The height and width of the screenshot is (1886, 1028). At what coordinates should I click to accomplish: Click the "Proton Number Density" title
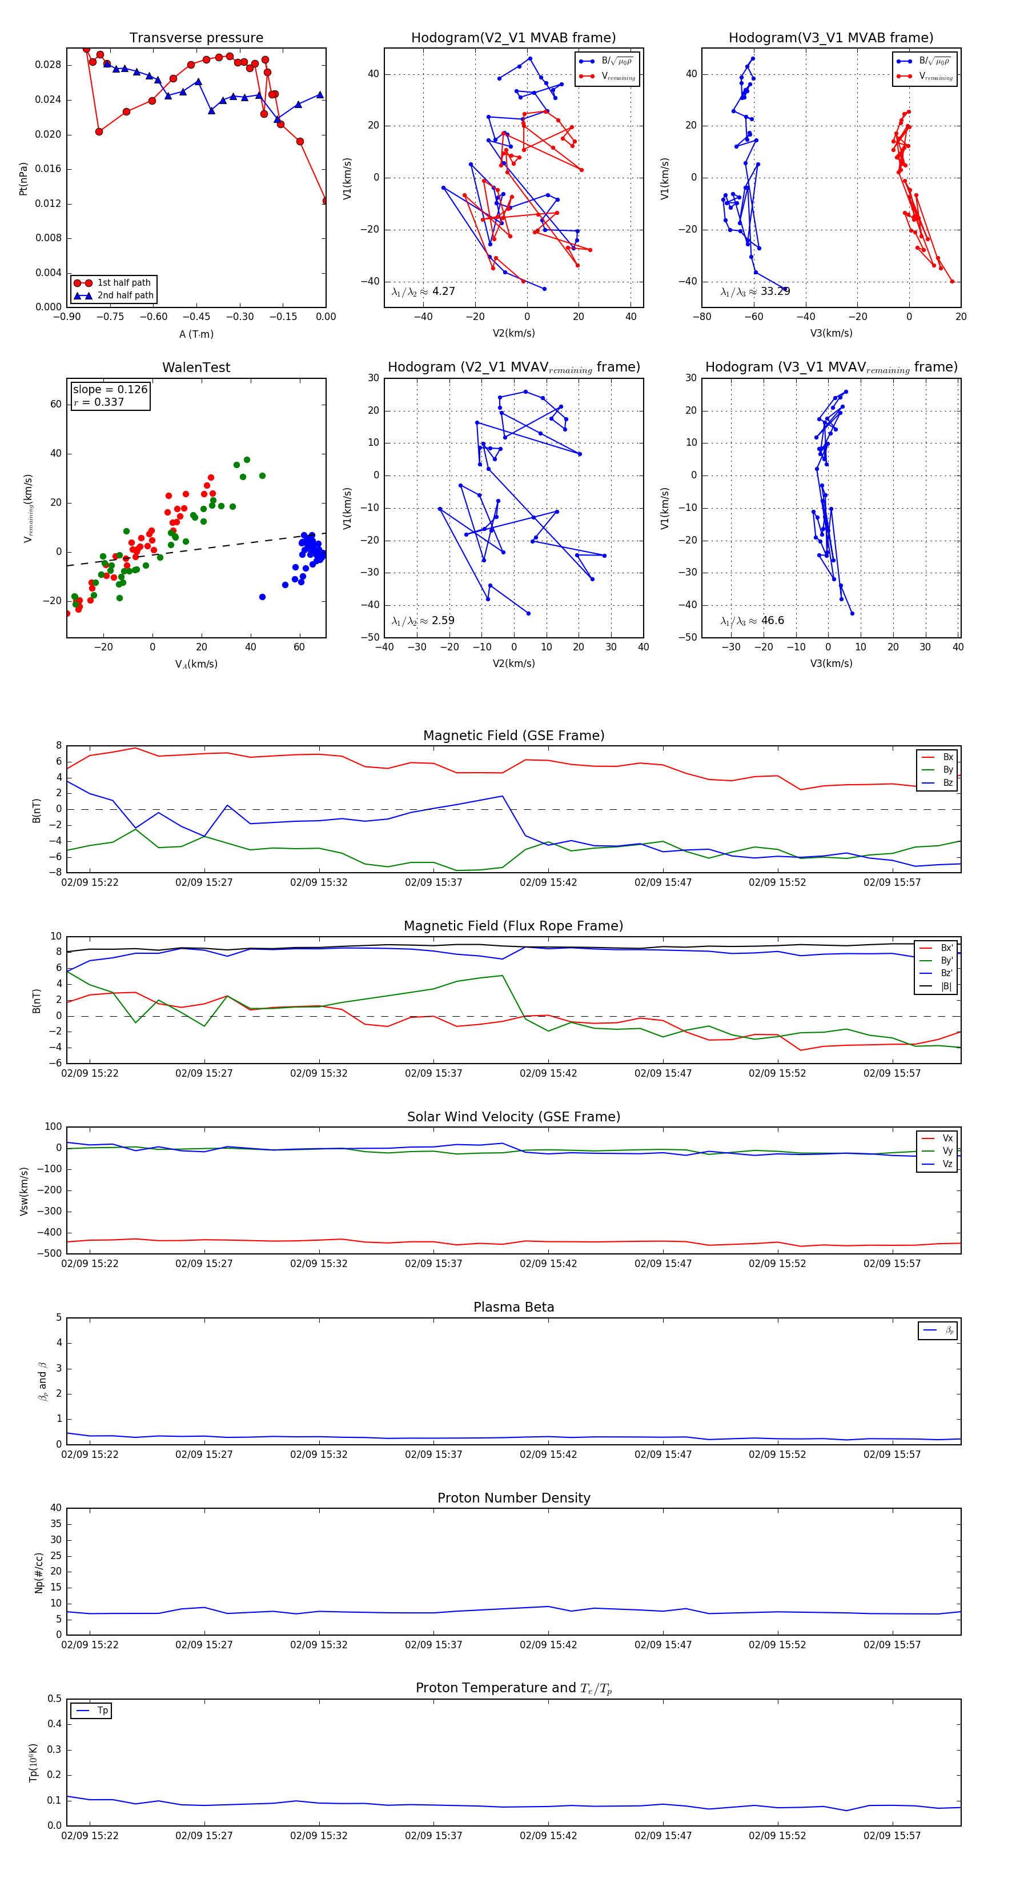tap(513, 1498)
